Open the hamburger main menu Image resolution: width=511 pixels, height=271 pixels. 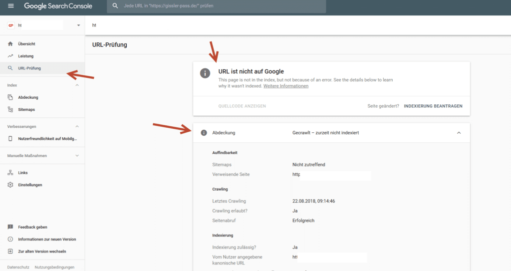[11, 6]
